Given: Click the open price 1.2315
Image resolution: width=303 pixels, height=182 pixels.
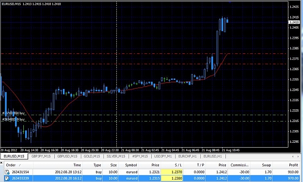Looking at the screenshot, I should click(x=155, y=178).
